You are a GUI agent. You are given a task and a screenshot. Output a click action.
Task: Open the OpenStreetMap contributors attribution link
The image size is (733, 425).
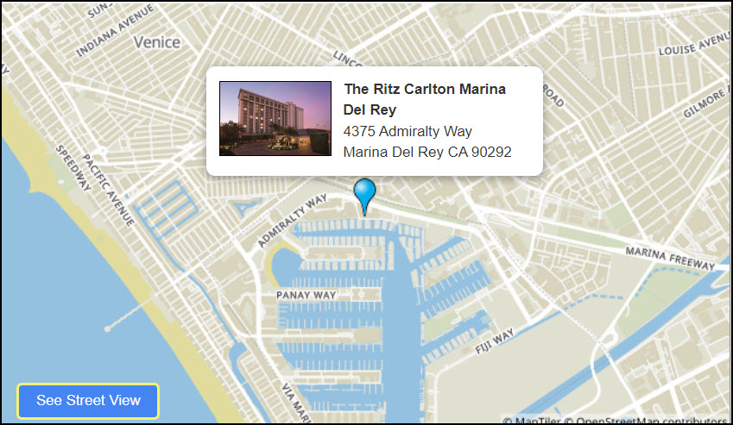(651, 421)
